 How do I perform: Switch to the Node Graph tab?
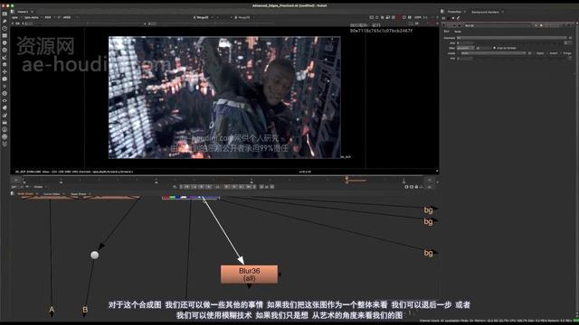25,193
